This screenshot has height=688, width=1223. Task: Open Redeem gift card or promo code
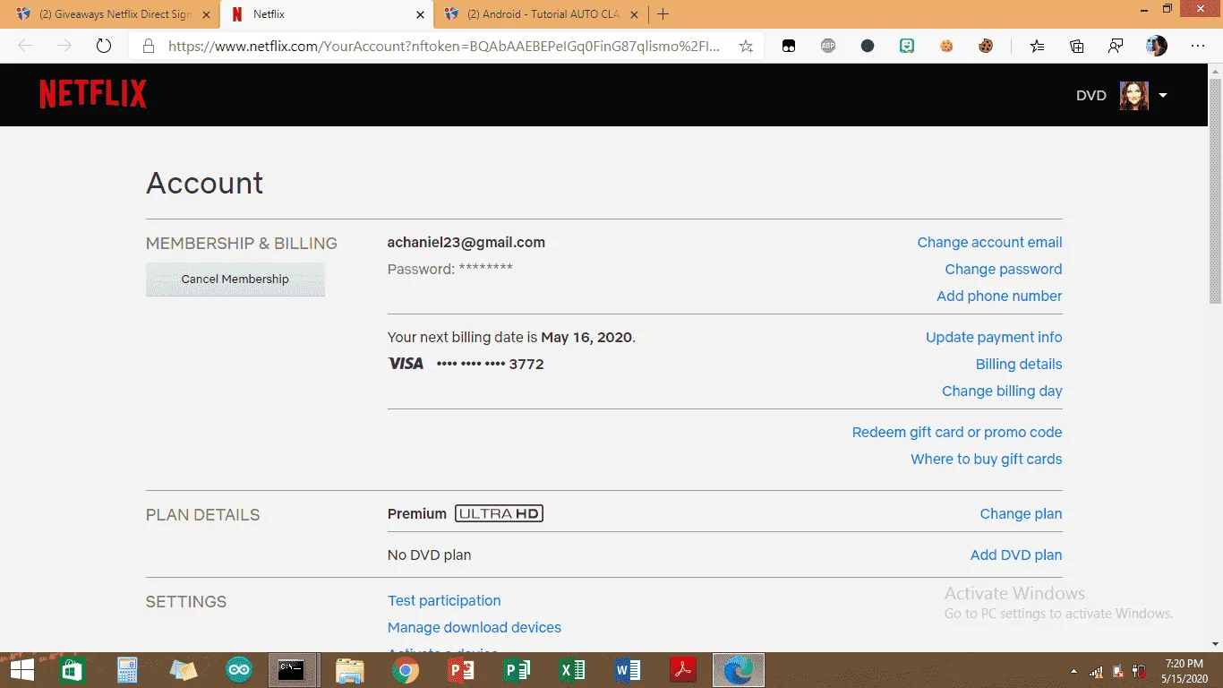click(x=957, y=432)
